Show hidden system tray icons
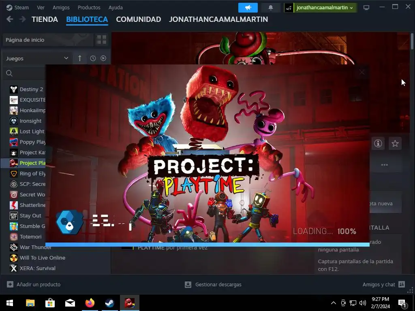The width and height of the screenshot is (415, 311). (334, 303)
